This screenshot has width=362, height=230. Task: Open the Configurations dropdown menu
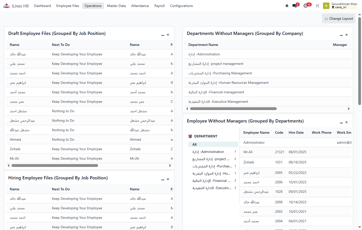coord(181,6)
